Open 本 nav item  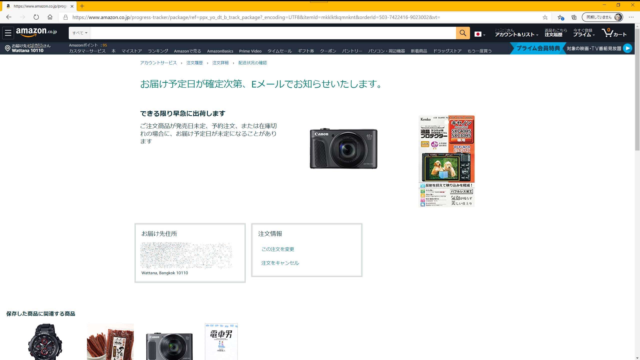pos(113,51)
